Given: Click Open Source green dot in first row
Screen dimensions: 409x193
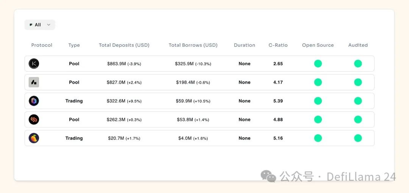Looking at the screenshot, I should click(x=318, y=64).
